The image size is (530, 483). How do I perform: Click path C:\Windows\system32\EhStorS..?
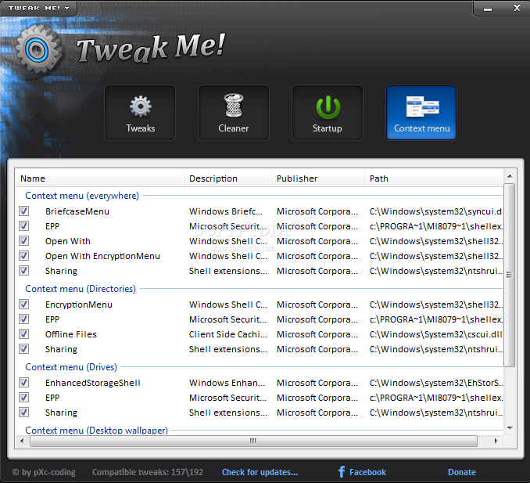pyautogui.click(x=435, y=383)
